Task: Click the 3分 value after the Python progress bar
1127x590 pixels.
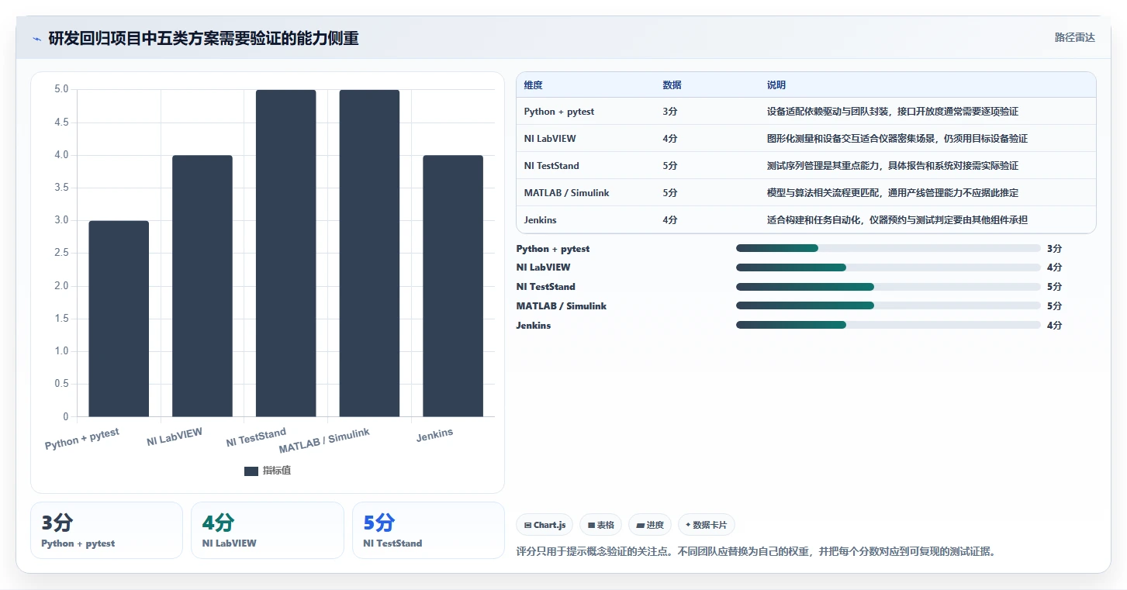Action: pyautogui.click(x=1054, y=249)
